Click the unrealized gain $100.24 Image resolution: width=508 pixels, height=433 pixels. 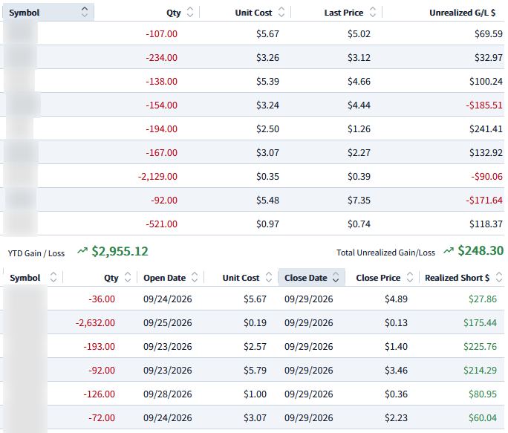[486, 82]
